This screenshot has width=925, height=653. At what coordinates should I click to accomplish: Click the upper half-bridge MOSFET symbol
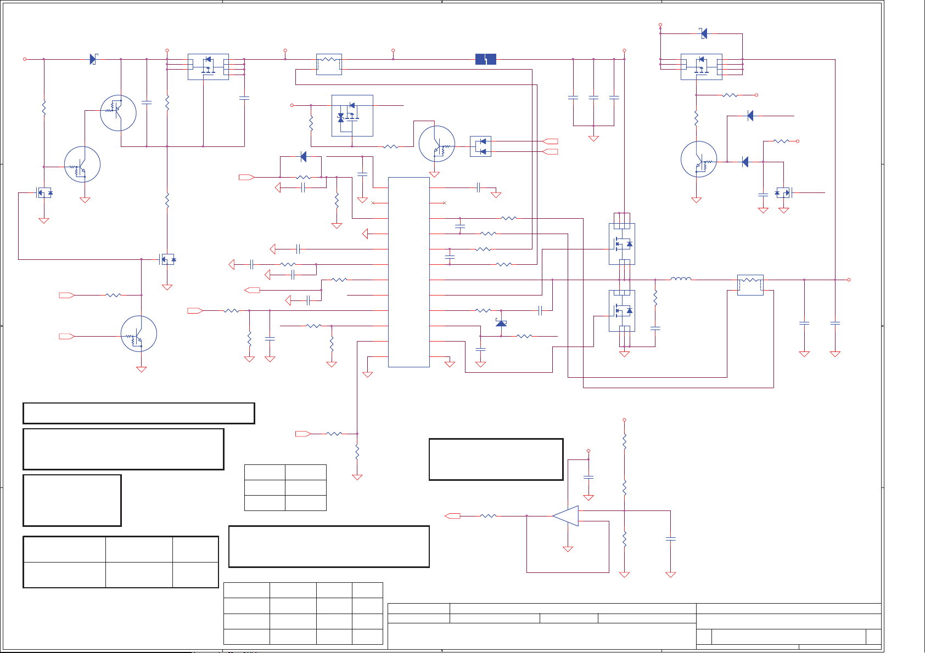pos(622,244)
